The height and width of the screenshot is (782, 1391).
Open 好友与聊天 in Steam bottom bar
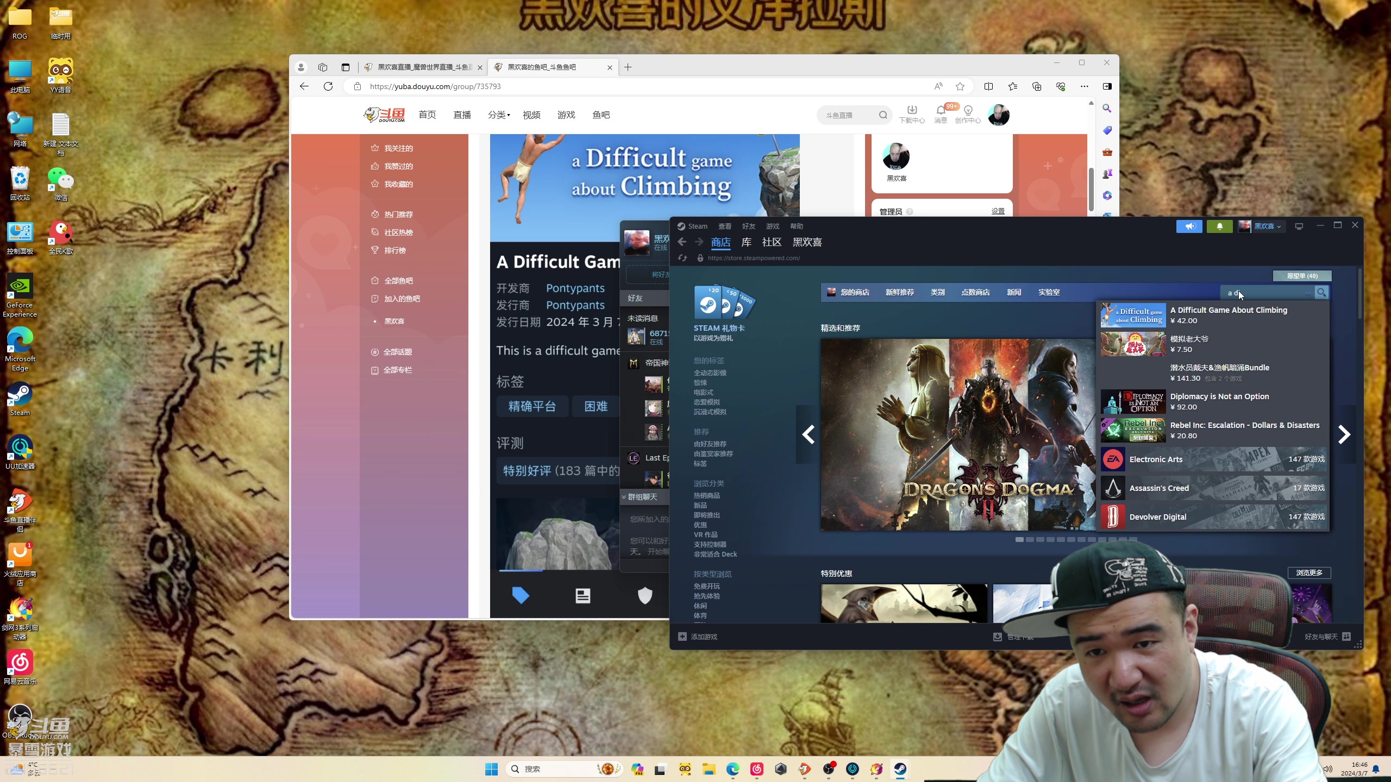pyautogui.click(x=1327, y=637)
